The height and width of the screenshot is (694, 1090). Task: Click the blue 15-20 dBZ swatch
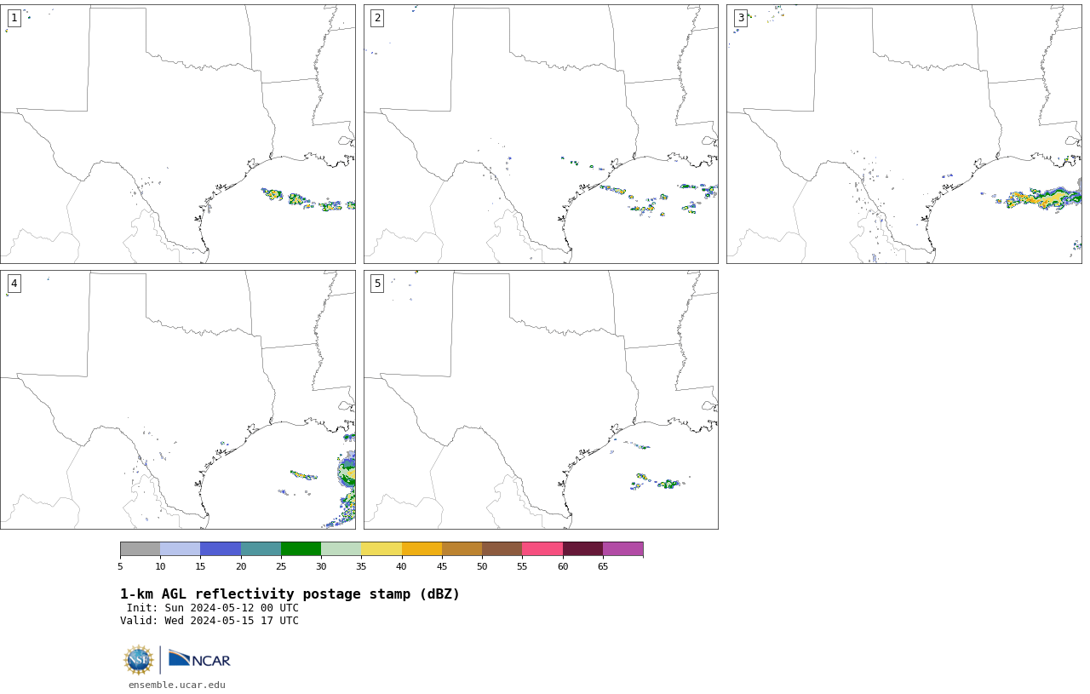click(221, 548)
